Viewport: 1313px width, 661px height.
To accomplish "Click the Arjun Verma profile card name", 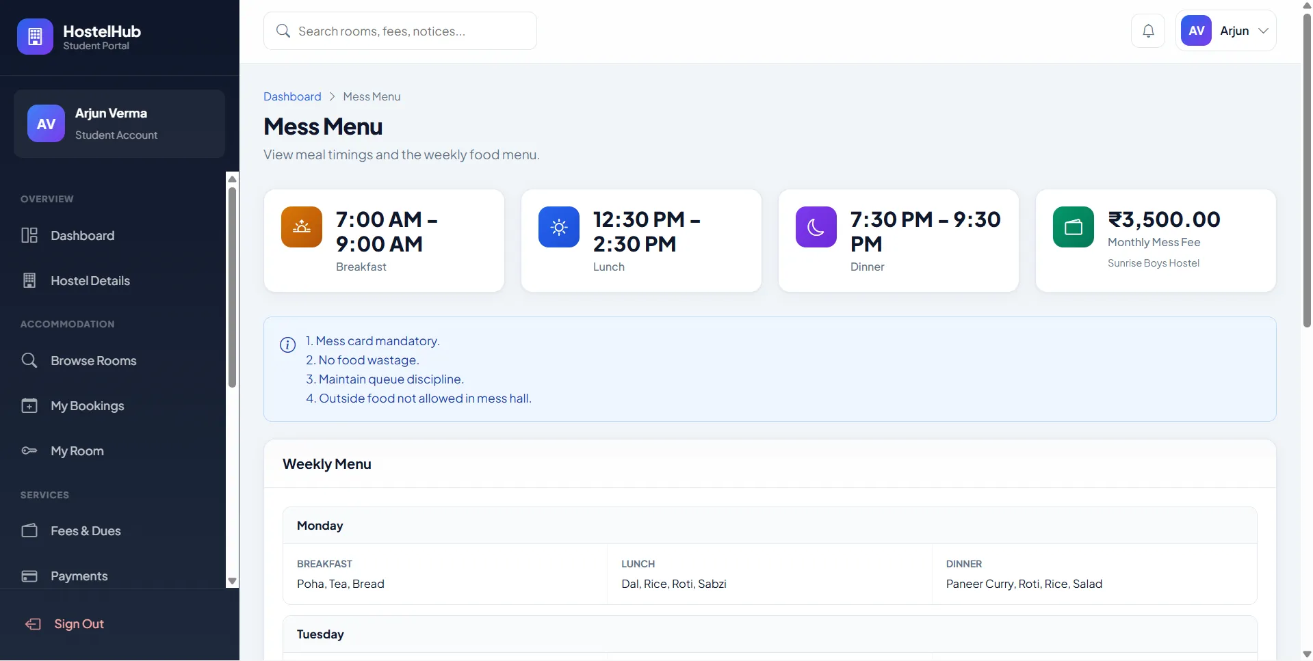I will 111,113.
